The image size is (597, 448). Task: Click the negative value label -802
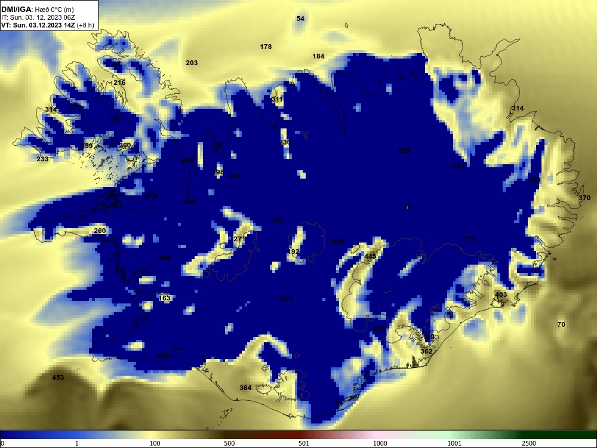point(404,151)
